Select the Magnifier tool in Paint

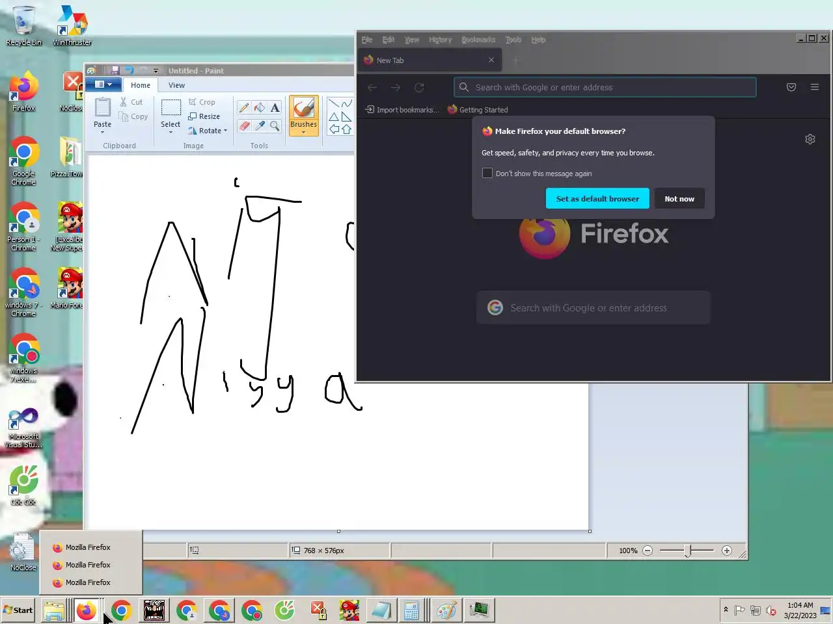(x=275, y=125)
